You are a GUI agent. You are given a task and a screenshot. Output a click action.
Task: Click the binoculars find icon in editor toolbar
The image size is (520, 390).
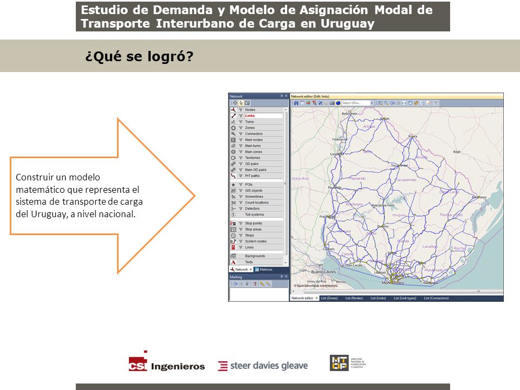296,103
